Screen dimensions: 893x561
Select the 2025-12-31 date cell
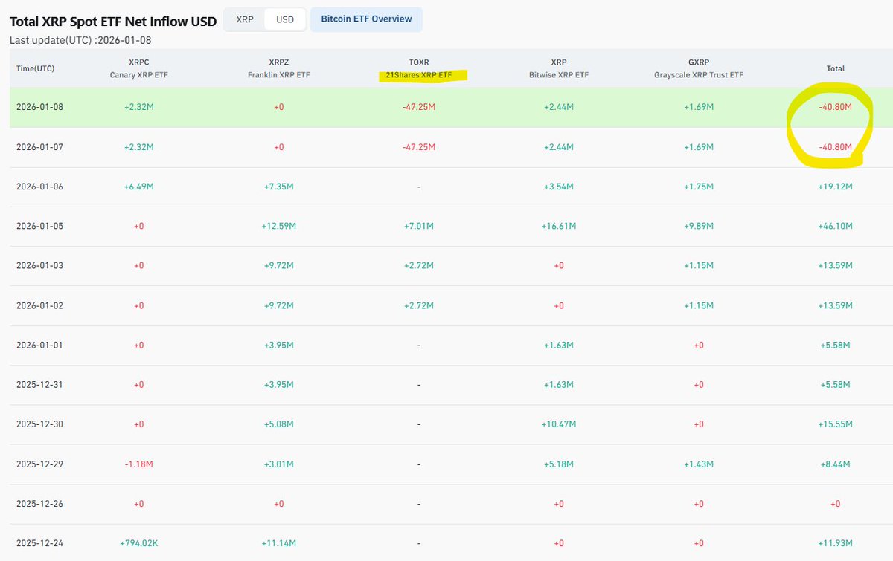(40, 385)
